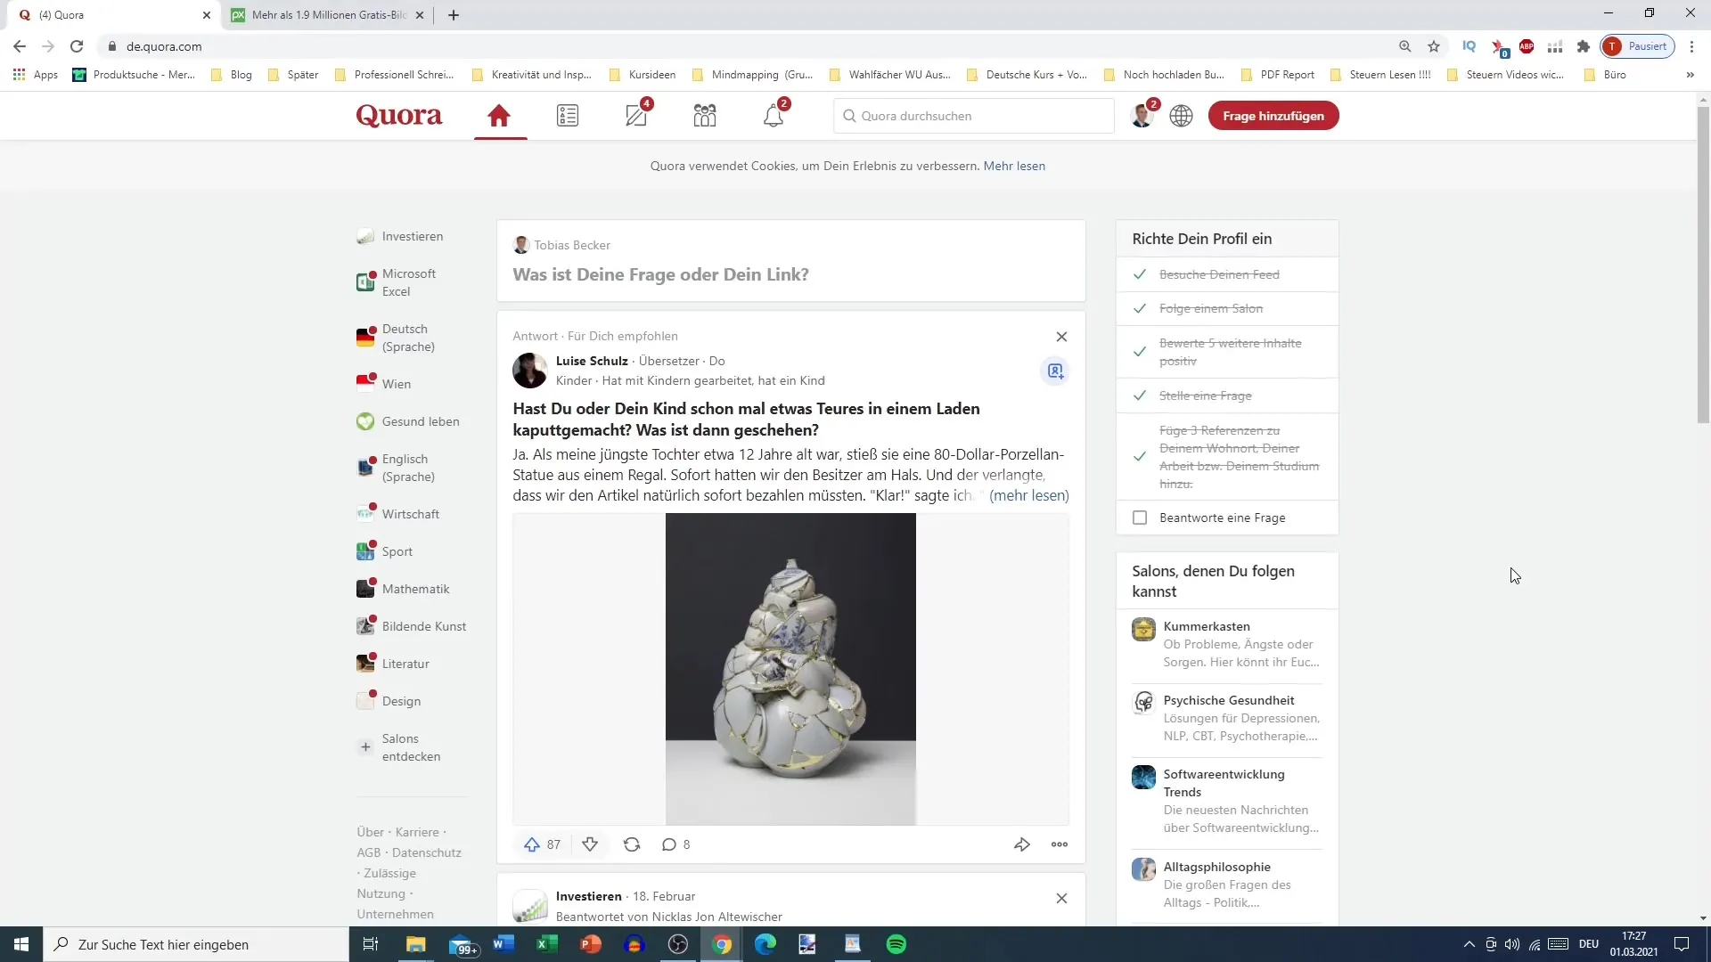Screen dimensions: 1711x962
Task: Click the 'Frage hinzufügen' button
Action: [1273, 115]
